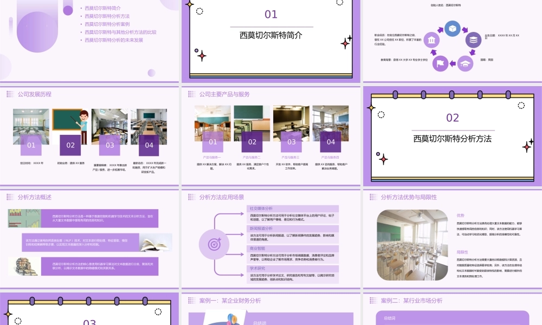Click the open book image in 分析方法概述 slide
The image size is (542, 325).
click(x=156, y=243)
